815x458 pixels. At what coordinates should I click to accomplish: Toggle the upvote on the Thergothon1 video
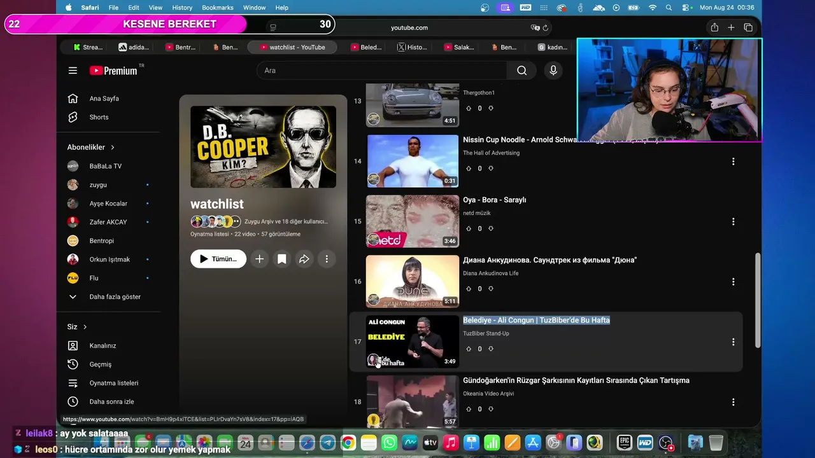[x=469, y=108]
